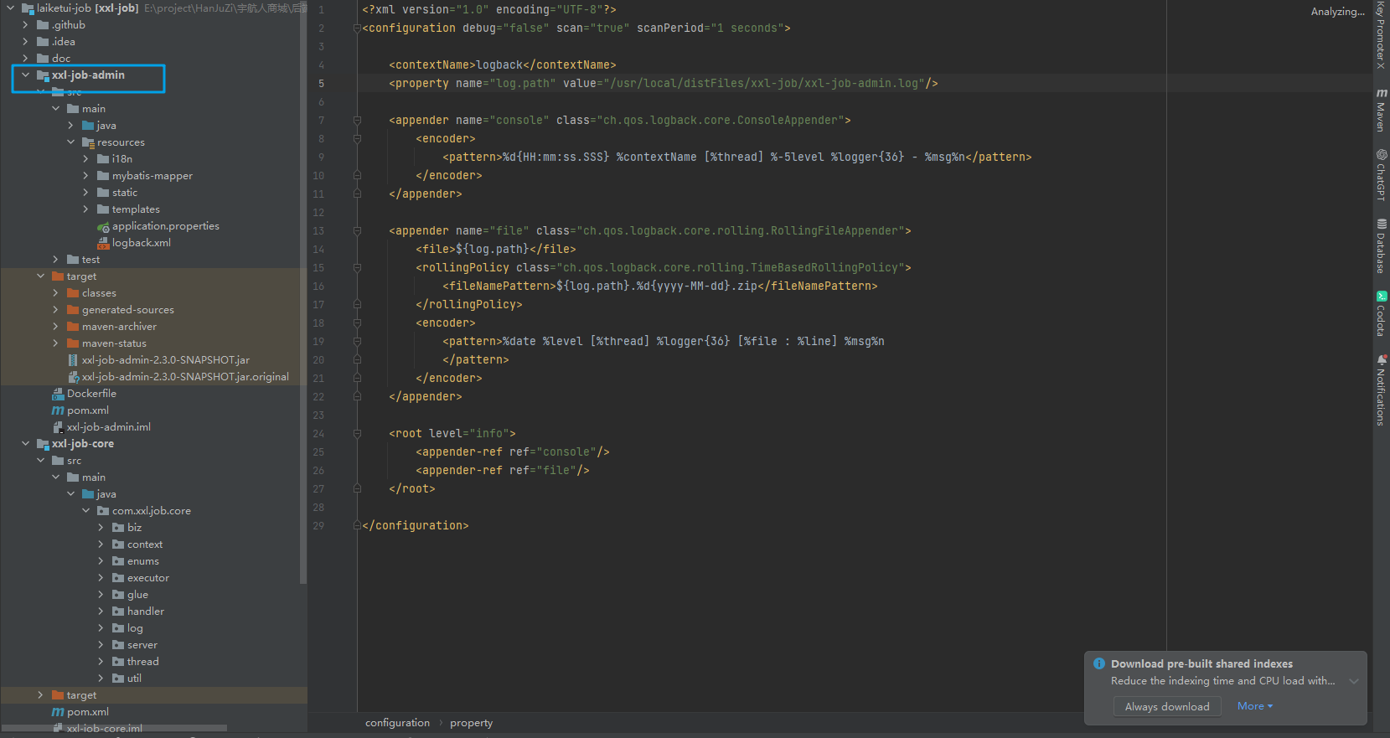The width and height of the screenshot is (1390, 738).
Task: Select the static folder
Action: tap(125, 193)
